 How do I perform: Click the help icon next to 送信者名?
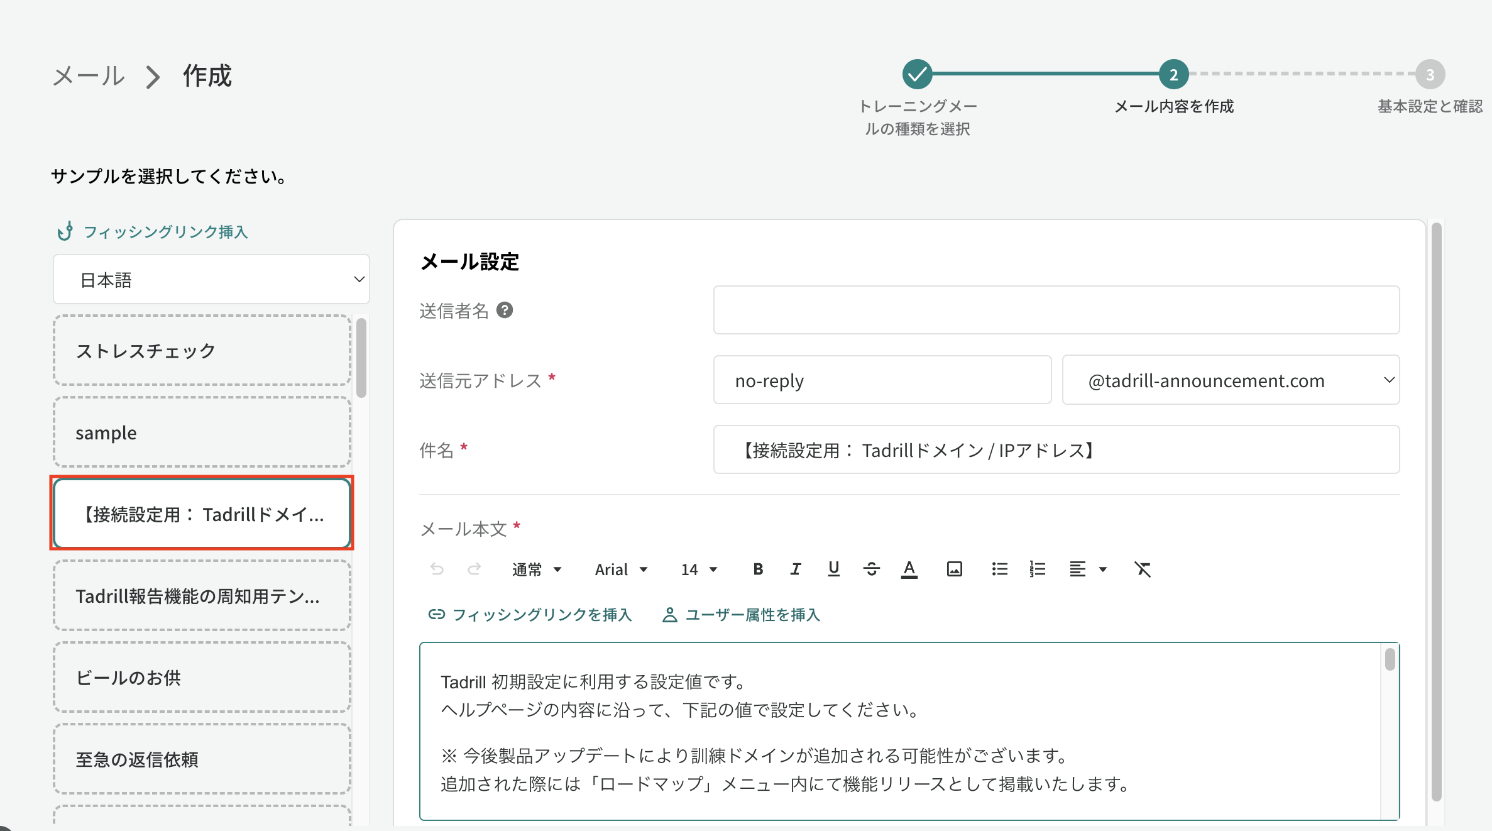click(505, 310)
